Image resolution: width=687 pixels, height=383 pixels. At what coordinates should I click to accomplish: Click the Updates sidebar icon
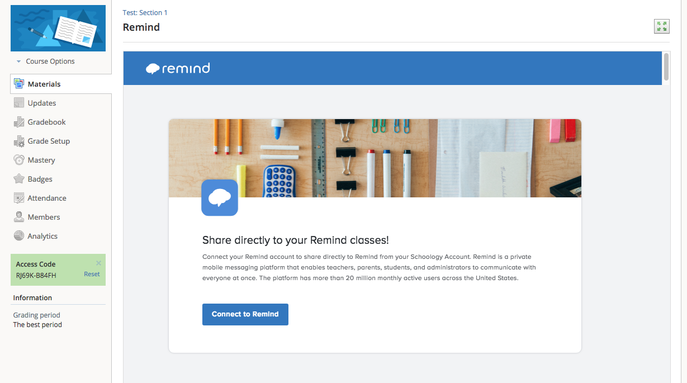pos(19,103)
